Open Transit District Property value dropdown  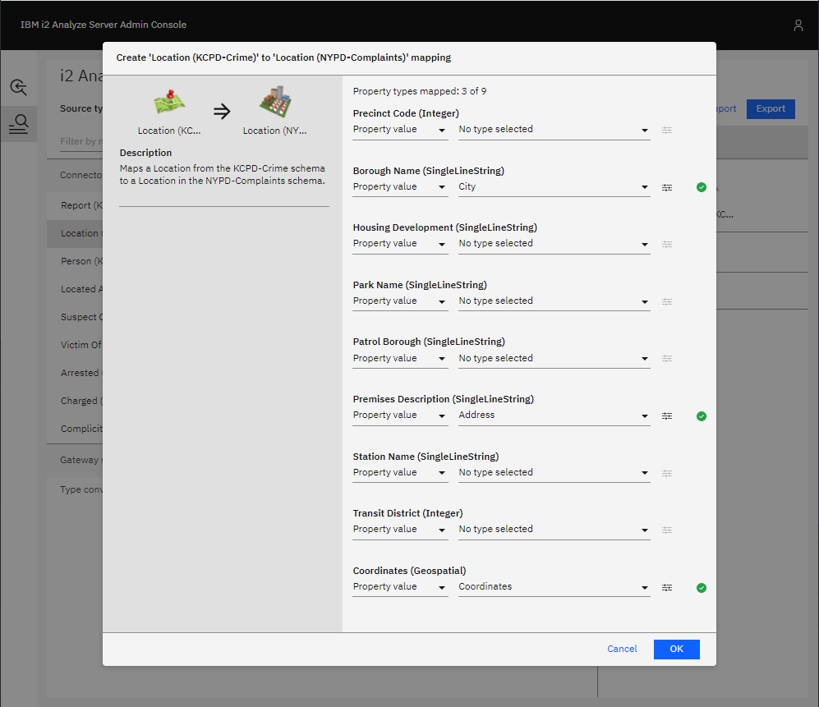[400, 530]
